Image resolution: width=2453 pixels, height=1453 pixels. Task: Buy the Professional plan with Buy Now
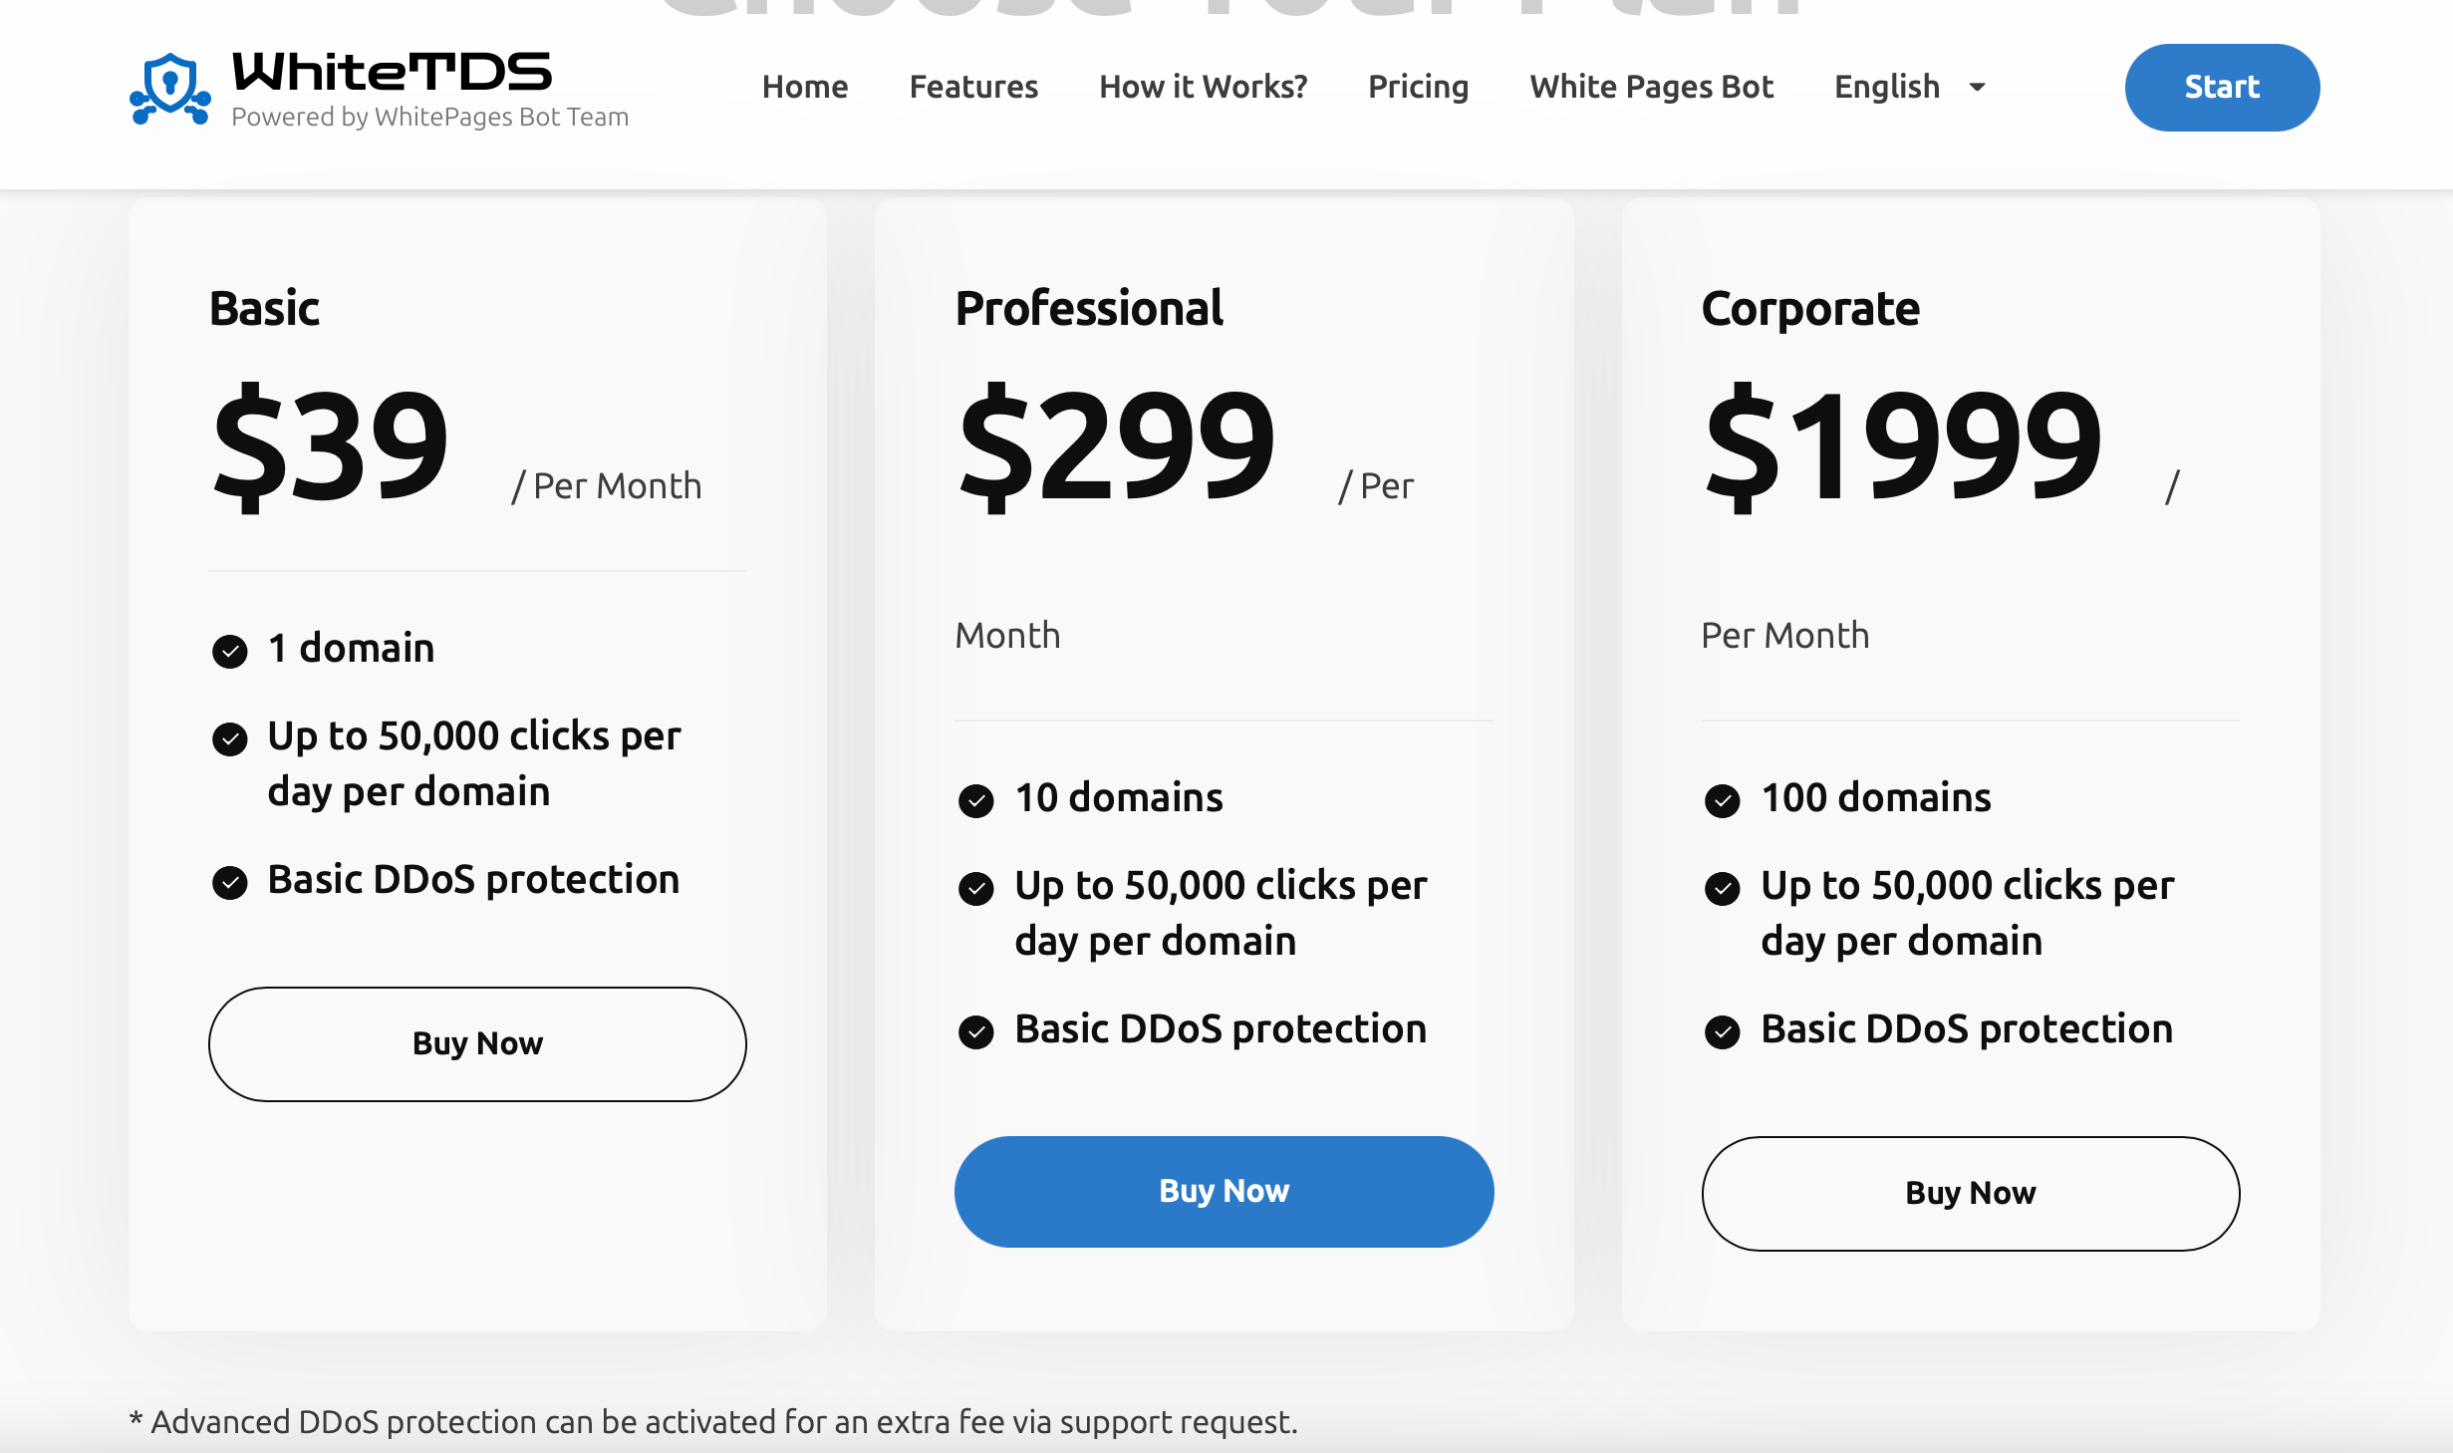[x=1225, y=1192]
